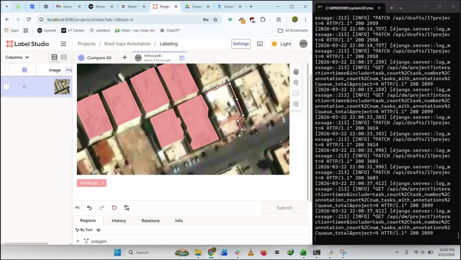Open labeling settings sliders icon
The height and width of the screenshot is (260, 461).
pyautogui.click(x=127, y=207)
